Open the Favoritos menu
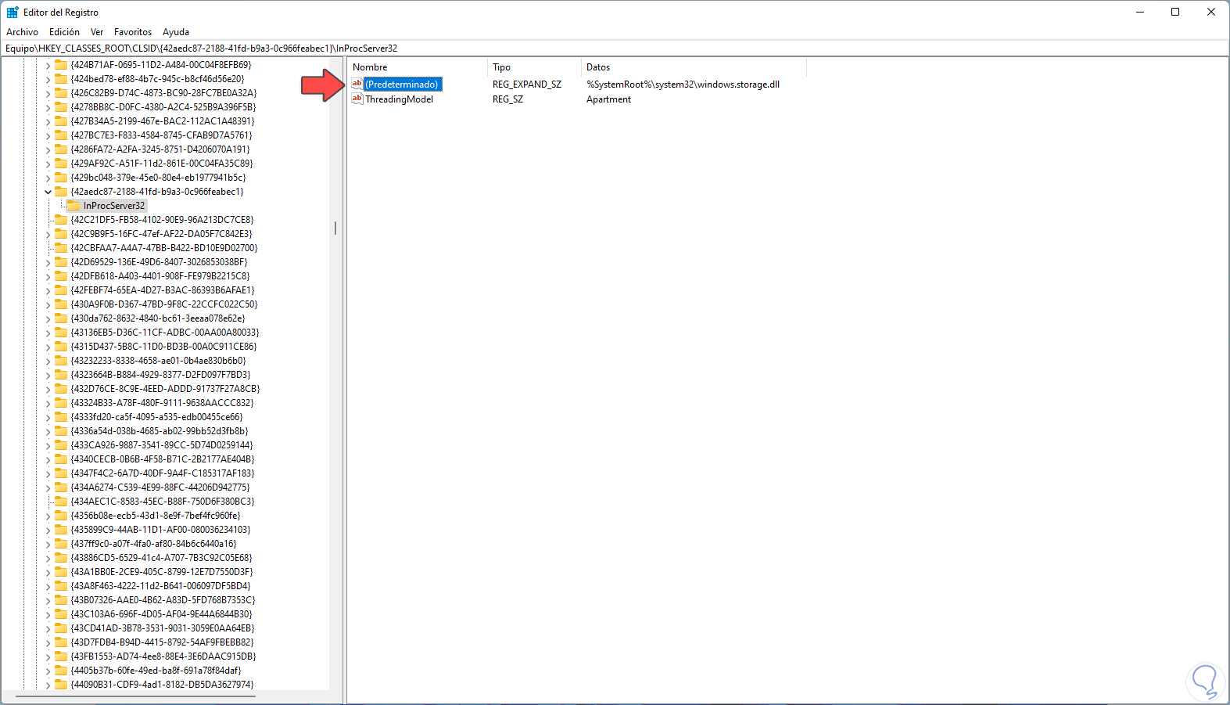 coord(133,32)
